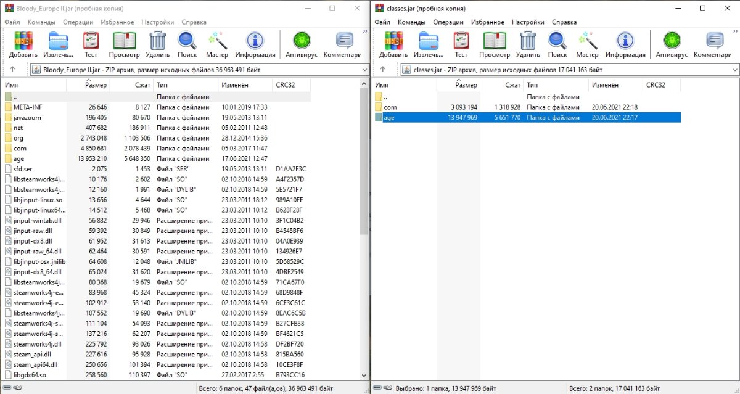Screen dimensions: 740x394
Task: Click Мастер wand icon in Bloody_Europe II.jar window
Action: pyautogui.click(x=217, y=40)
